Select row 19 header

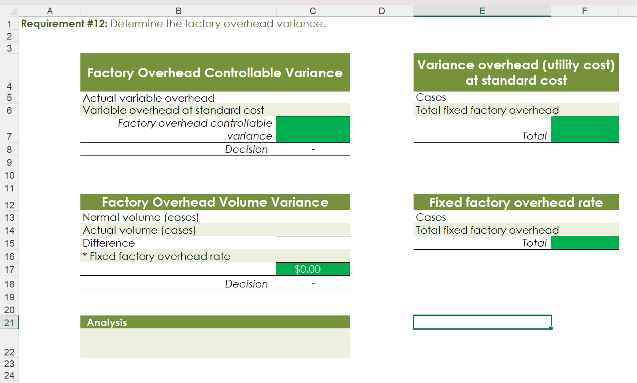(9, 297)
